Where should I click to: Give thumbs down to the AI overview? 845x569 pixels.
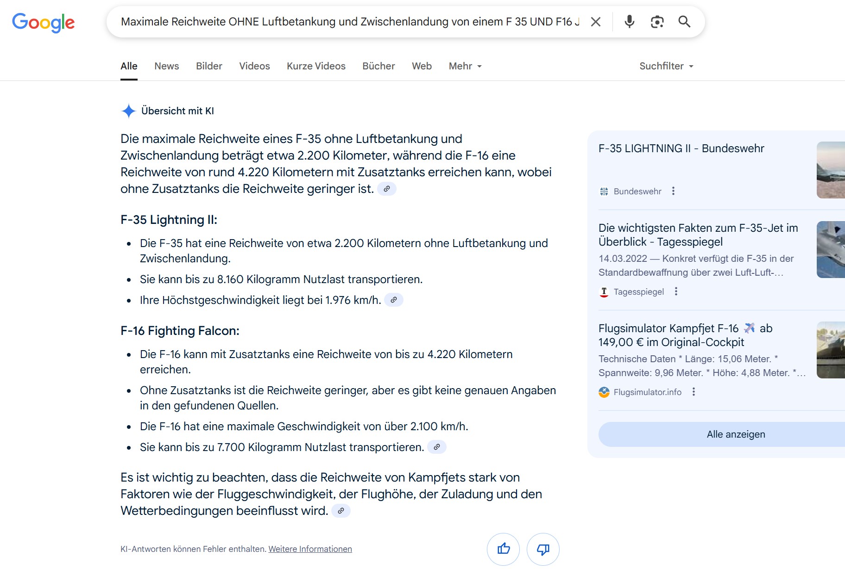[543, 549]
